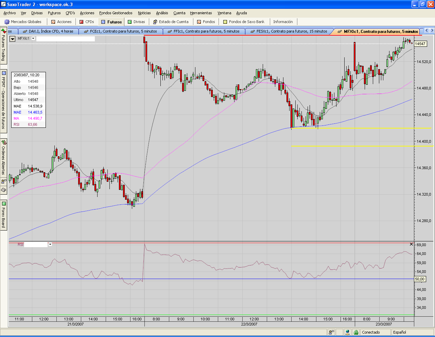
Task: Click the instrument search field beside MFXIc1
Action: (x=66, y=39)
